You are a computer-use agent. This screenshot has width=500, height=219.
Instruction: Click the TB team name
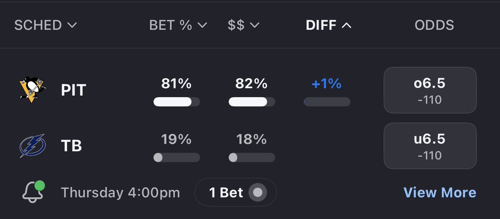point(71,146)
